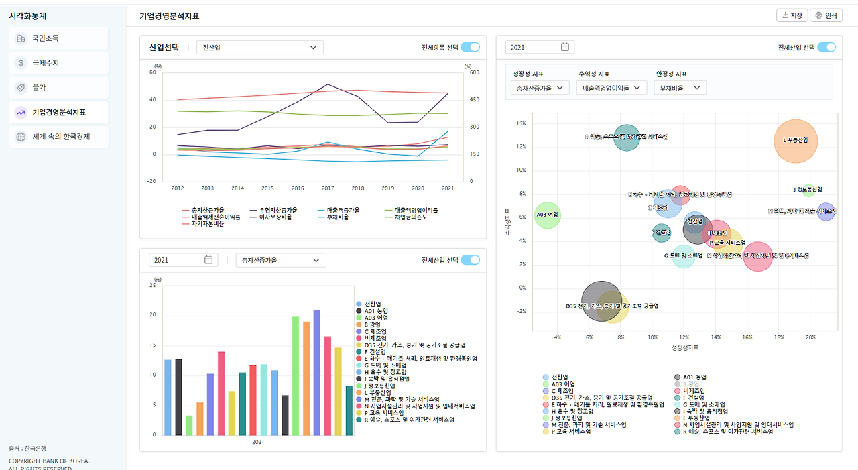Click the small J 정보통신업 bubble
The width and height of the screenshot is (858, 470).
point(808,190)
